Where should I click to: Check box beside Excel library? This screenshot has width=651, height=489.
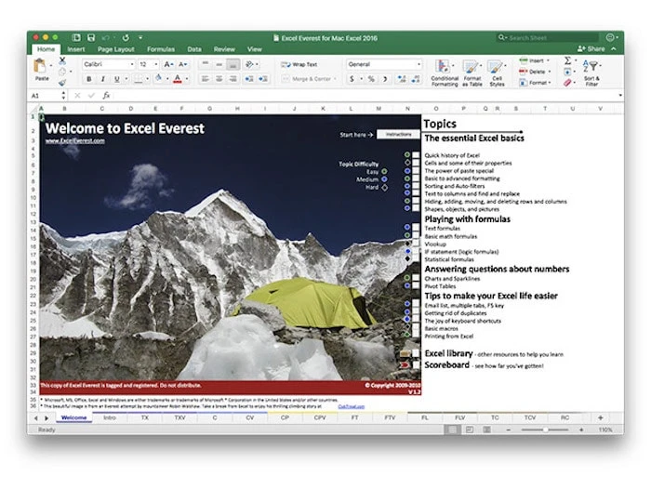(x=416, y=353)
